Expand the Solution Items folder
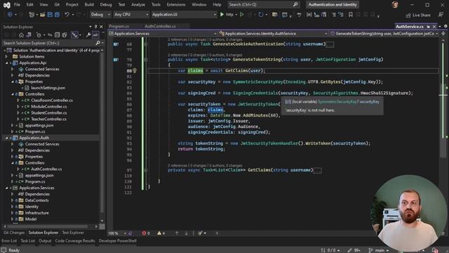Viewport: 449px width, 253px height. (x=7, y=56)
